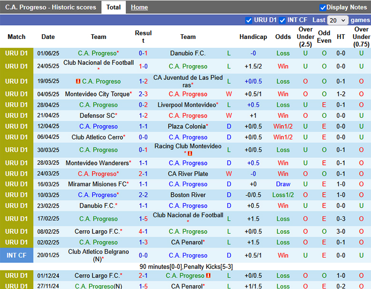
Task: Click the penalty kicks note under Belgrano match
Action: click(186, 267)
